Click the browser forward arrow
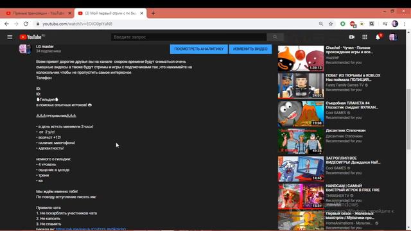 coord(16,24)
